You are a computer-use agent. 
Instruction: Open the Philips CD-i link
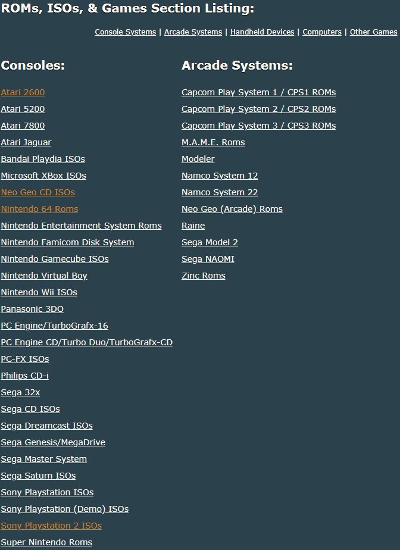click(x=24, y=376)
